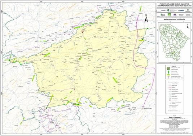The height and width of the screenshot is (136, 193).
Task: Click the highlighted Cariús municipality in the Ceará inset
Action: (x=174, y=53)
